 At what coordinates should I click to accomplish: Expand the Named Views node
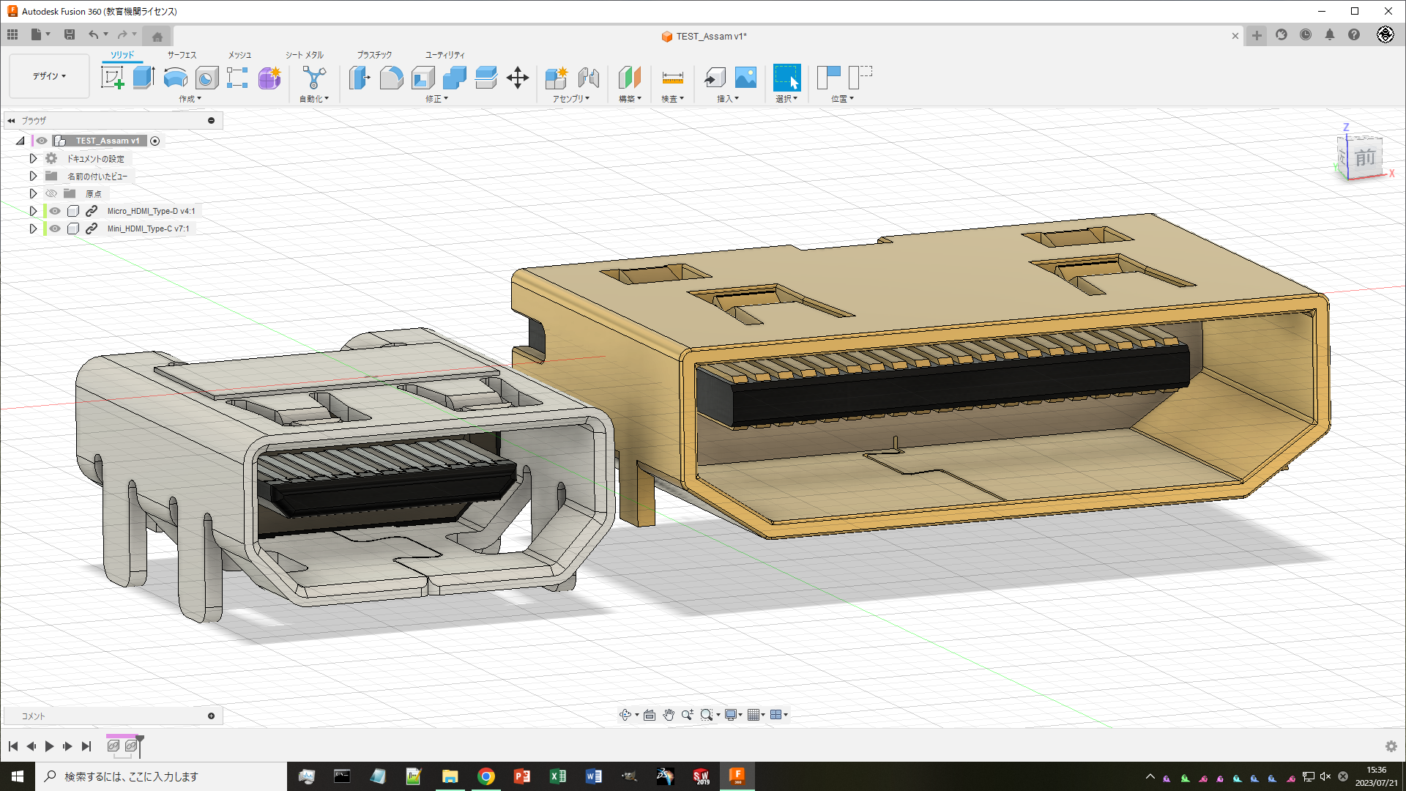tap(33, 176)
